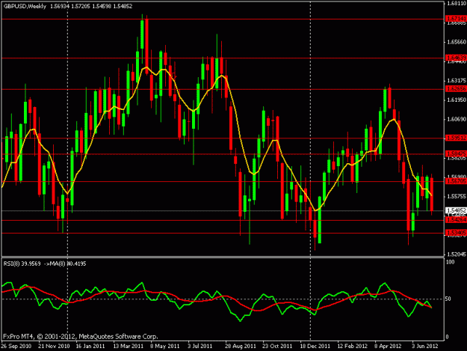Viewport: 467px width, 351px height.
Task: Click the 1.65660 price axis value
Action: coord(457,42)
